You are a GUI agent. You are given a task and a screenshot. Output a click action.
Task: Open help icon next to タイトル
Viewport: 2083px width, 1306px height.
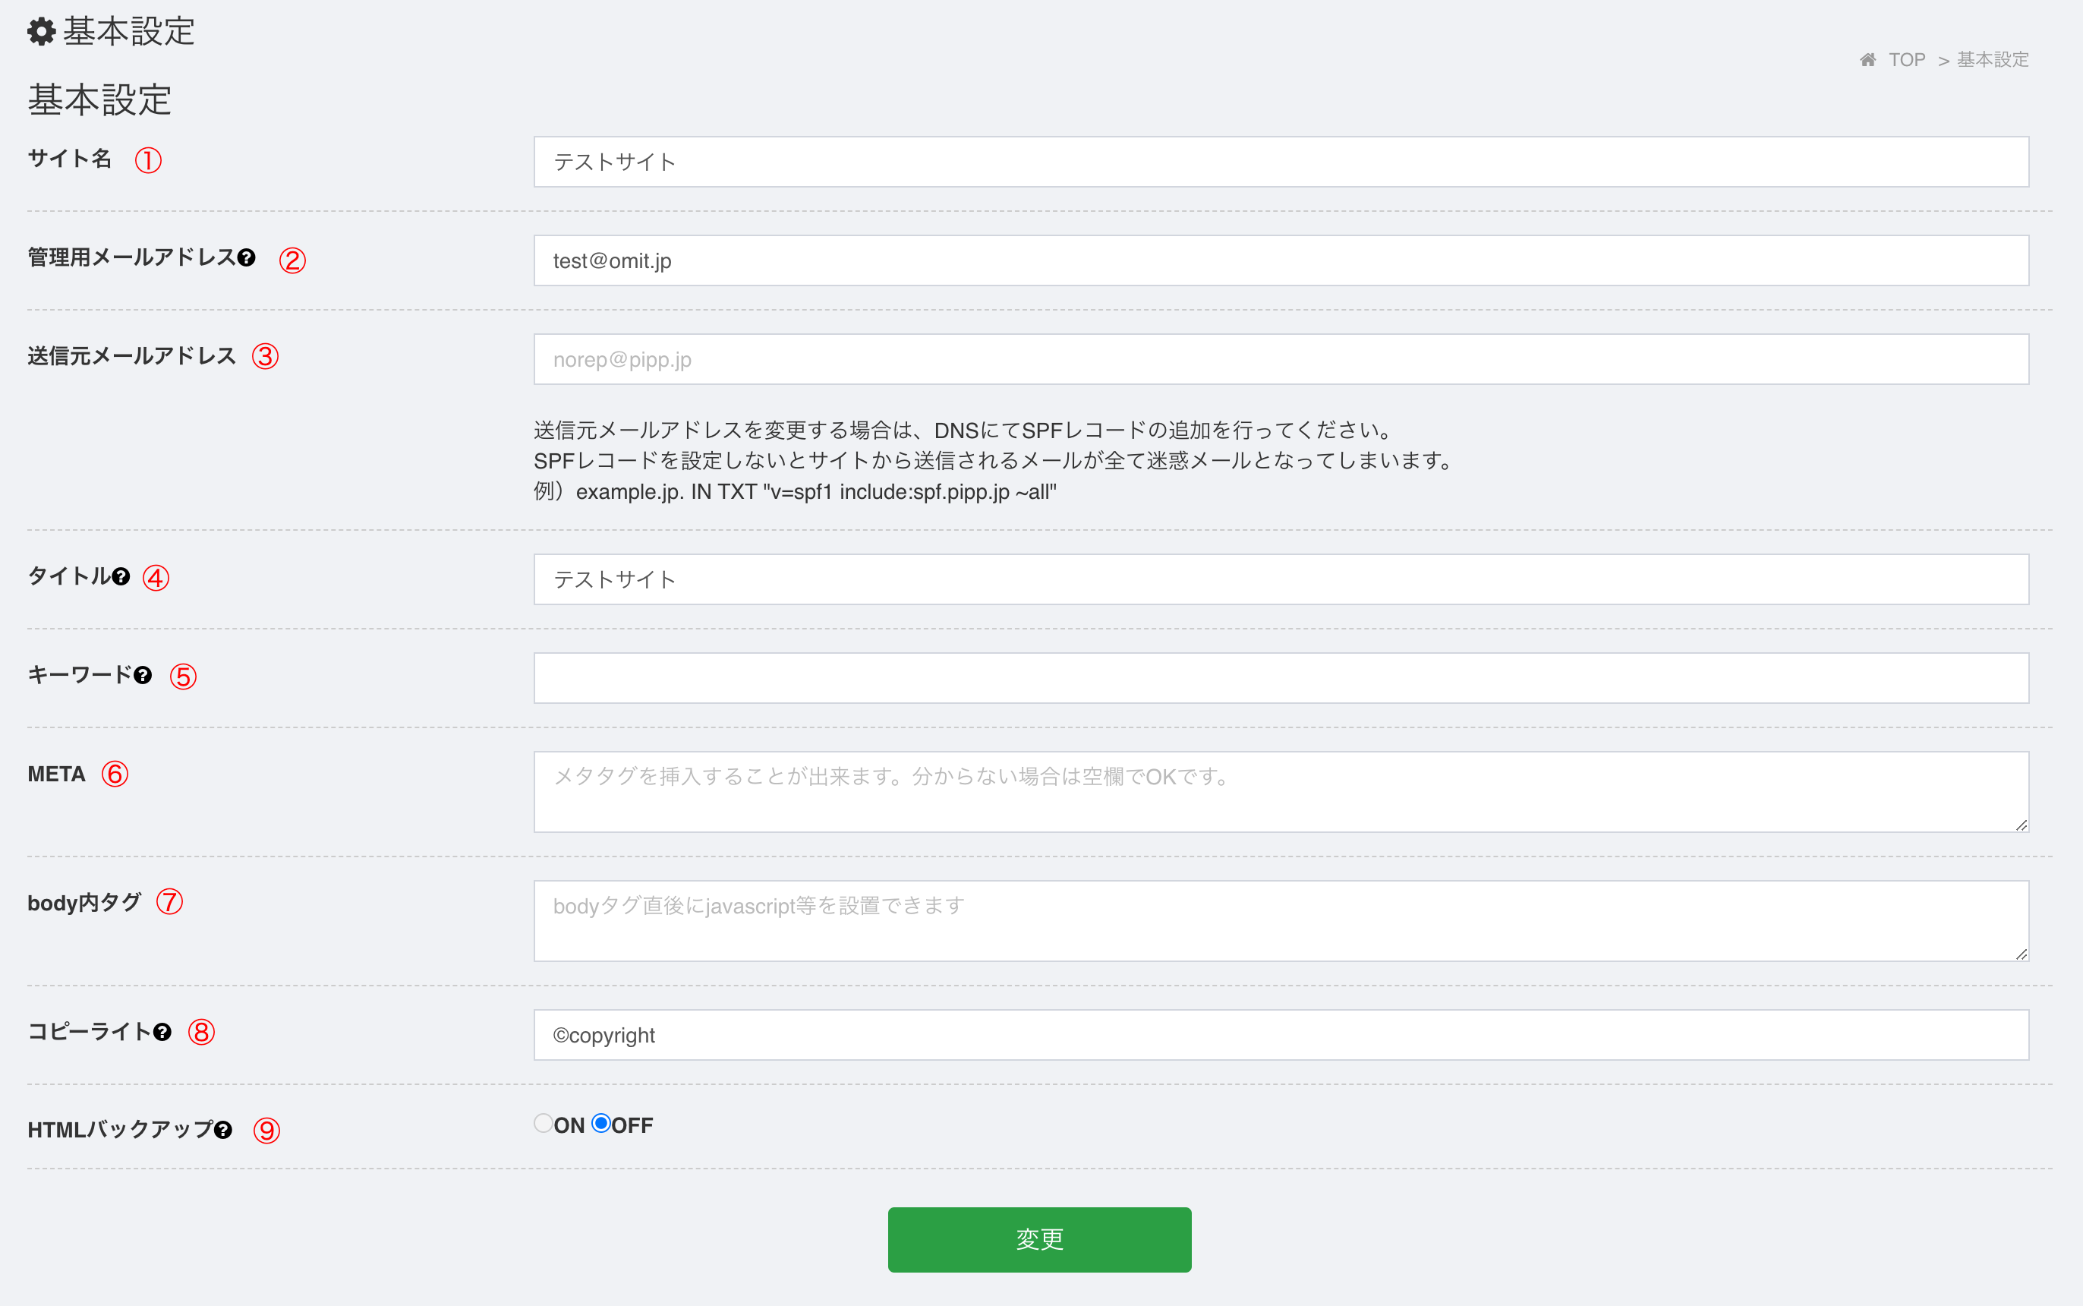pyautogui.click(x=121, y=576)
